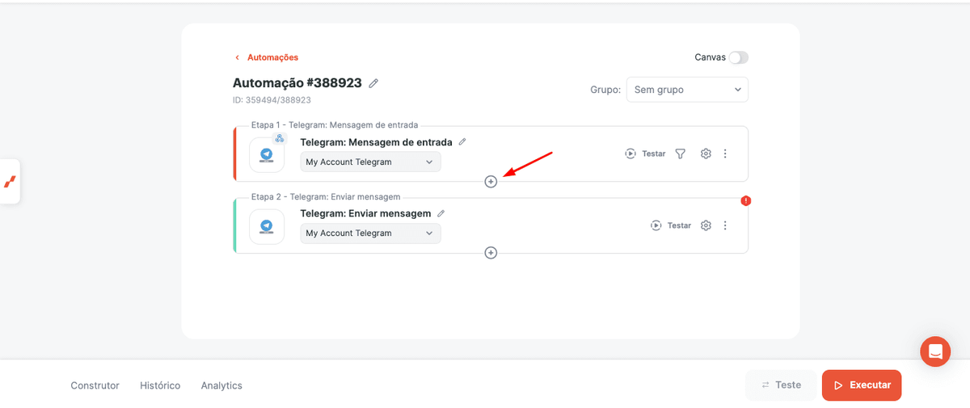Image resolution: width=970 pixels, height=408 pixels.
Task: Click Telegram icon of Etapa 2
Action: 267,226
